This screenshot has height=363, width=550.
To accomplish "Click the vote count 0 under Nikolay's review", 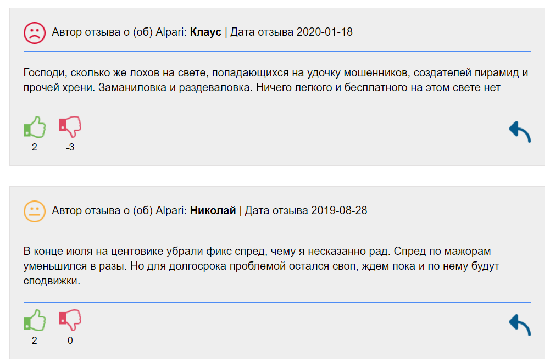I will click(x=69, y=339).
